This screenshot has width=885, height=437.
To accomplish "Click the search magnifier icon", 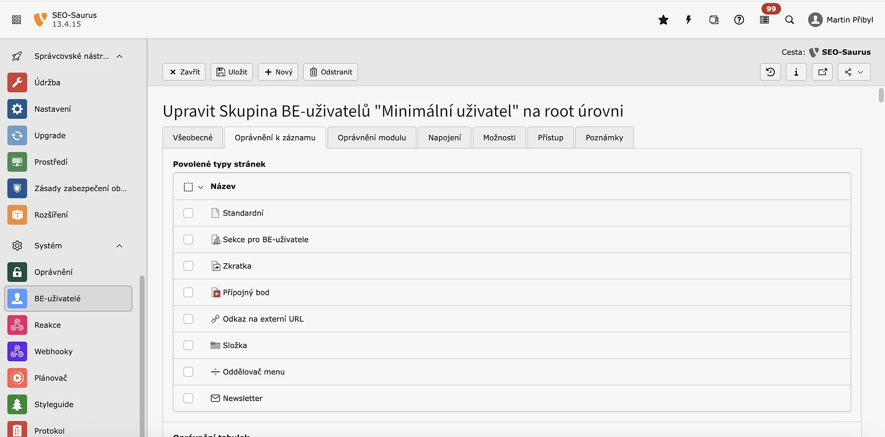I will 790,20.
